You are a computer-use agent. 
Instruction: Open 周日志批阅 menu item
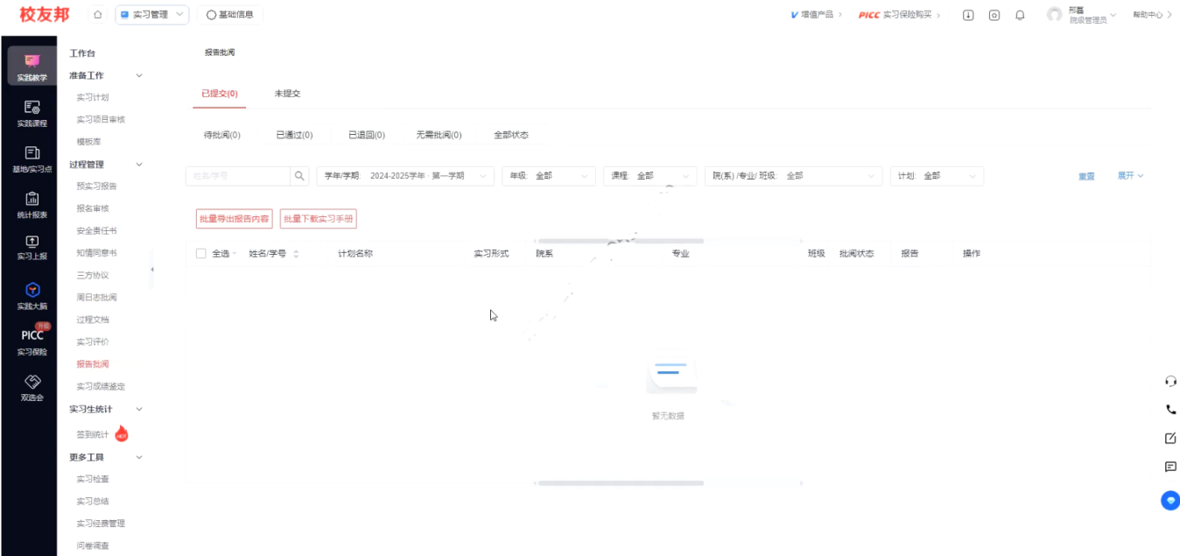[96, 298]
